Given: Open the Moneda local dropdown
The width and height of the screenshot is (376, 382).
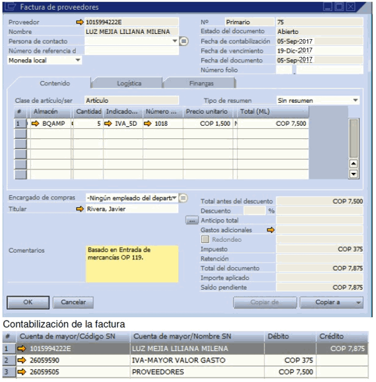Looking at the screenshot, I should point(78,60).
